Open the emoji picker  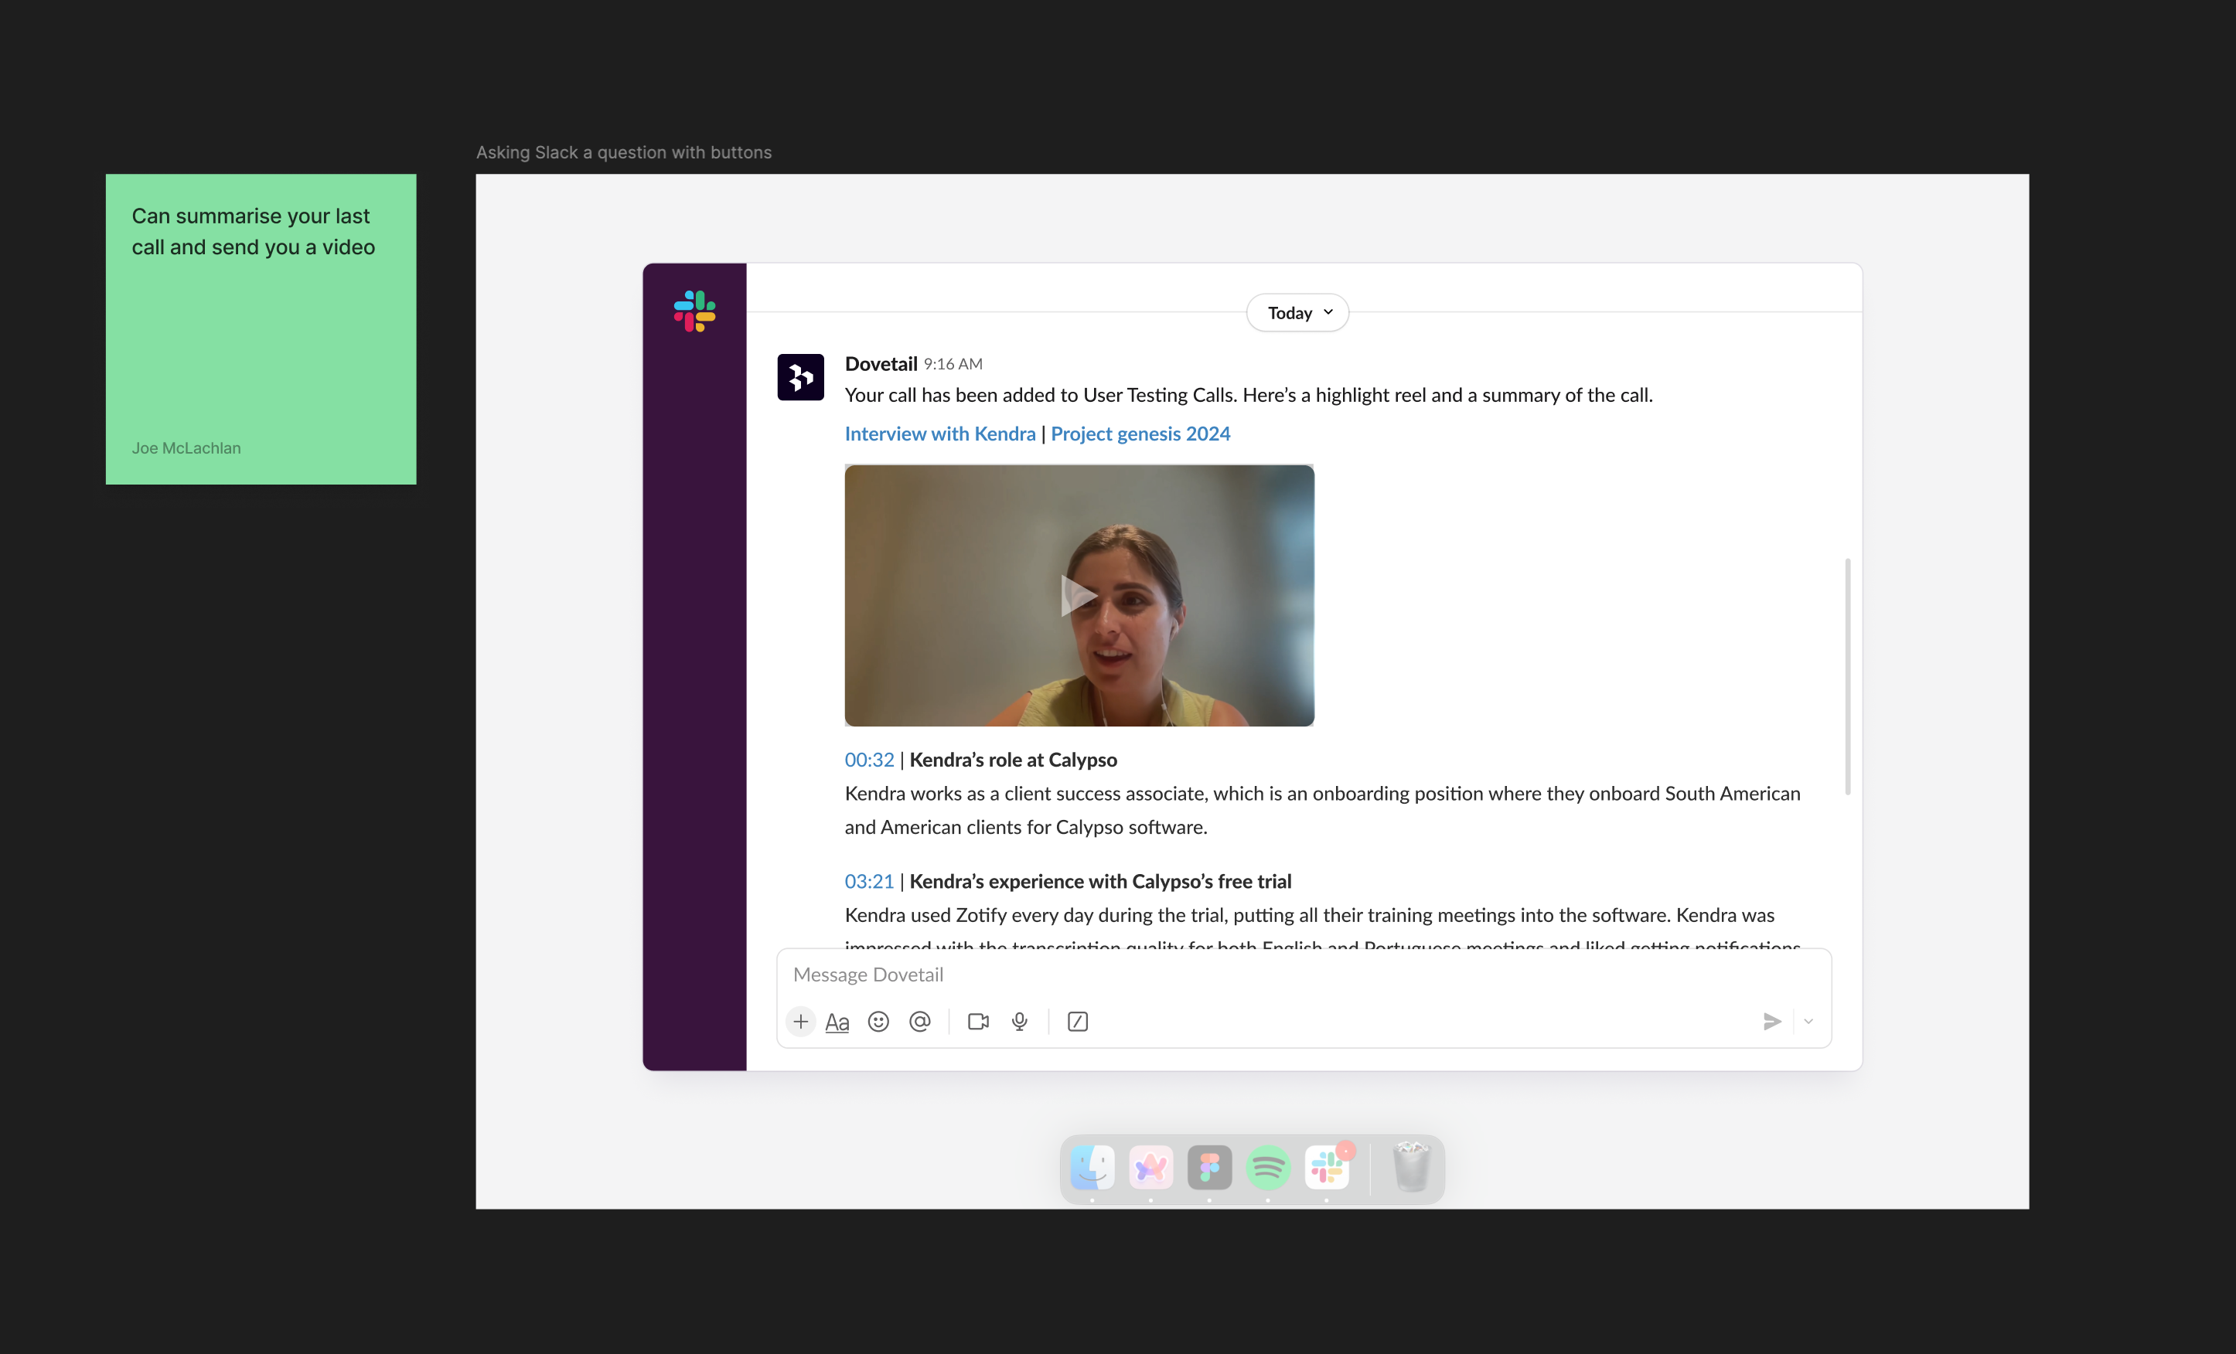click(878, 1021)
